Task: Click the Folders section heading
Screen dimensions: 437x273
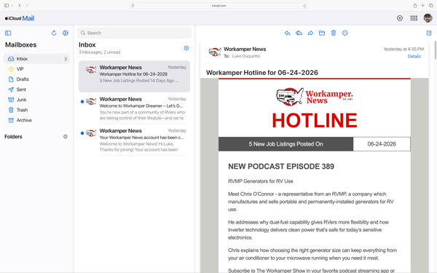Action: tap(13, 137)
